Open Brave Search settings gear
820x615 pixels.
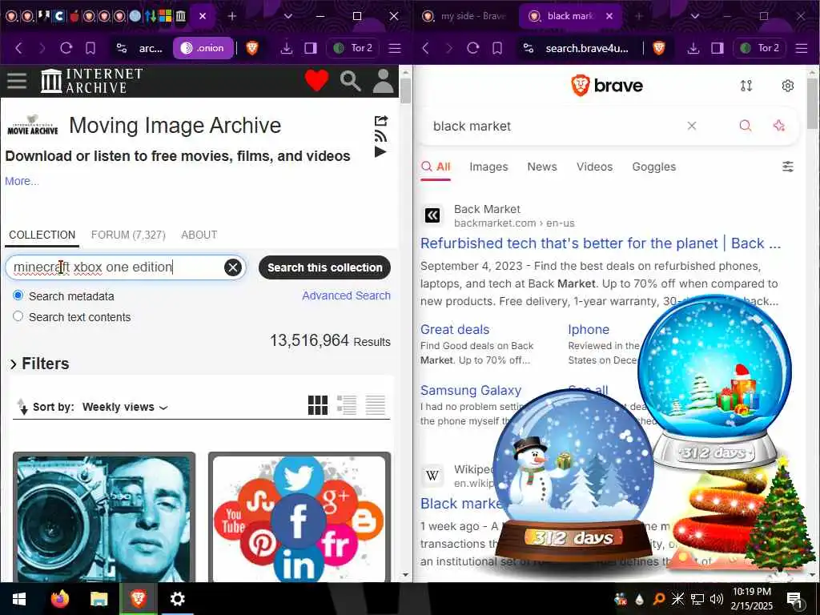coord(788,86)
